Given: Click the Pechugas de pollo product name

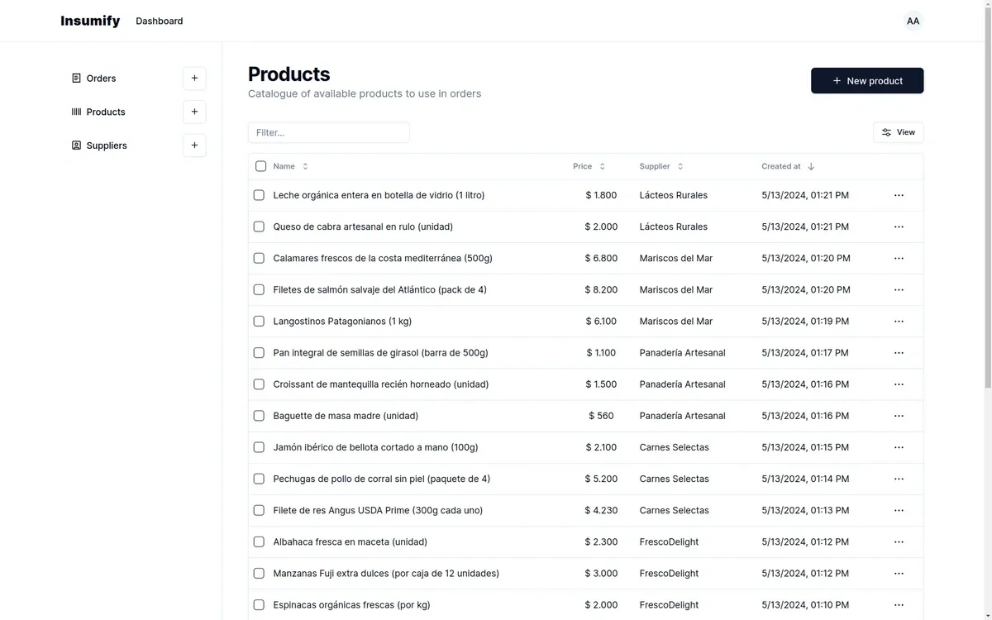Looking at the screenshot, I should [382, 479].
